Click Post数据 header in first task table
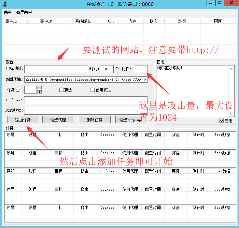Screen dimensions: 239x228 point(222,135)
